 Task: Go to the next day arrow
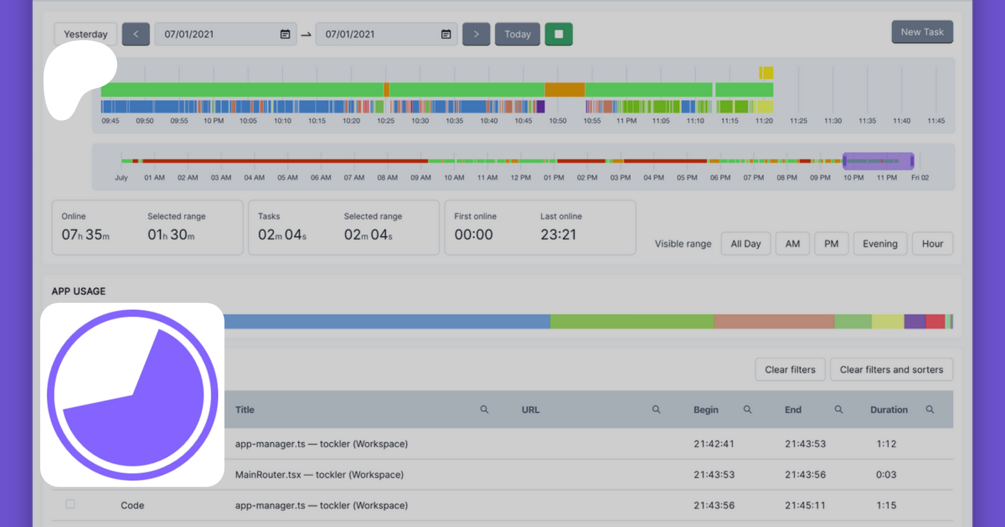476,34
